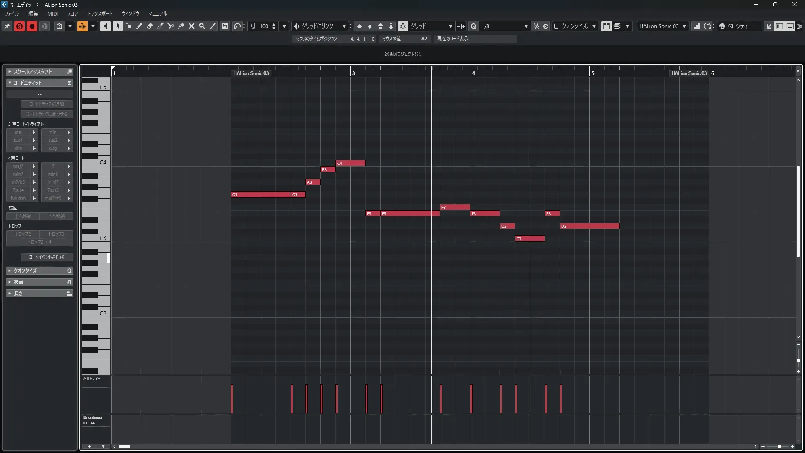
Task: Select the Erase tool
Action: (x=150, y=26)
